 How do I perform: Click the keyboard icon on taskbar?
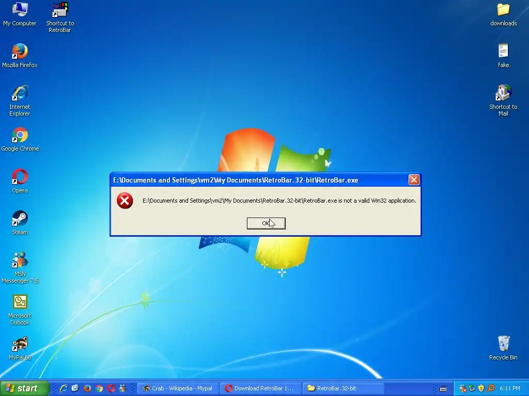pos(443,389)
